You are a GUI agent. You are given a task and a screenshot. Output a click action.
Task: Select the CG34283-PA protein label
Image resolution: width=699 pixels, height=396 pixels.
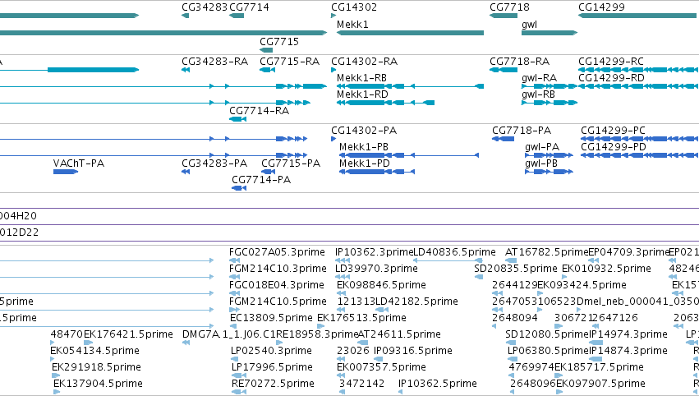214,163
